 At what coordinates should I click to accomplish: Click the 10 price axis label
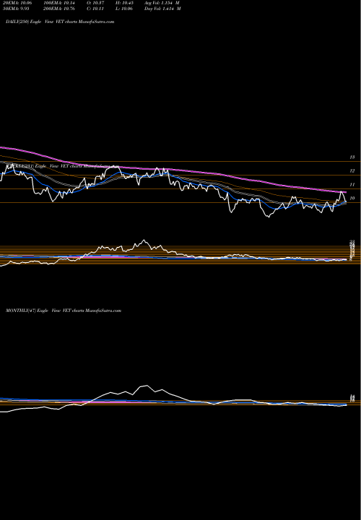(x=352, y=199)
